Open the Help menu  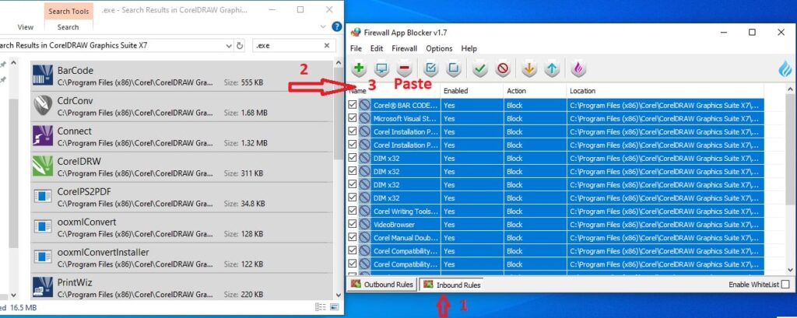click(x=469, y=48)
